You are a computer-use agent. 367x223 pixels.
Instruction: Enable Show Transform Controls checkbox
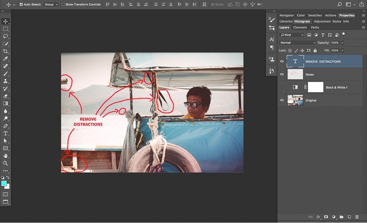coord(63,4)
